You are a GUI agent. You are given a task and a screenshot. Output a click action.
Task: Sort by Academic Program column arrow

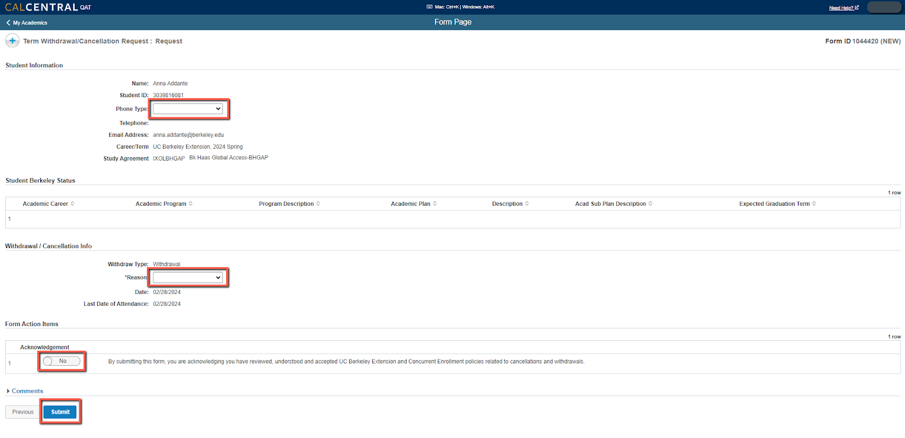tap(191, 203)
